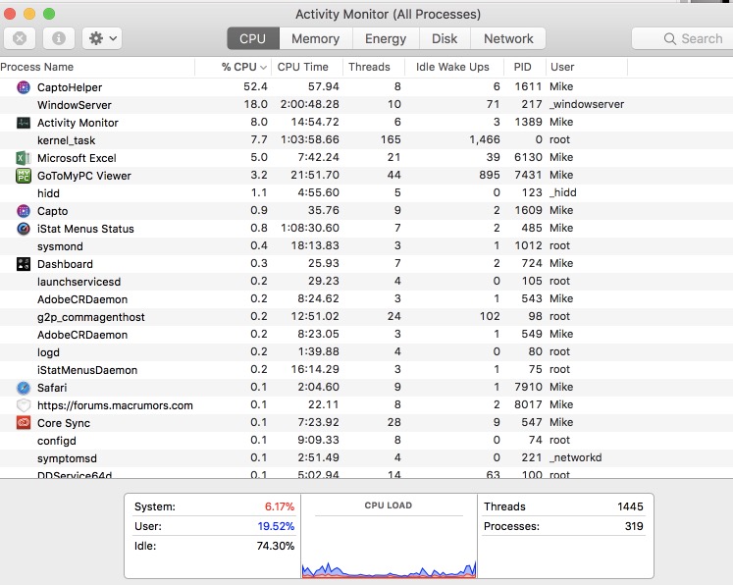Select the configd process row
The width and height of the screenshot is (733, 585).
click(x=367, y=441)
